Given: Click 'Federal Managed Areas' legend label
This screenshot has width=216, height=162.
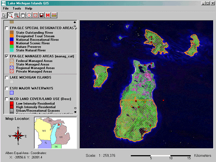Looking at the screenshot, I should (x=34, y=61).
